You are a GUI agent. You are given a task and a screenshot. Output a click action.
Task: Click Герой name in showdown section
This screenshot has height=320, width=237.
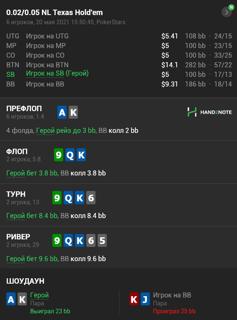point(39,295)
